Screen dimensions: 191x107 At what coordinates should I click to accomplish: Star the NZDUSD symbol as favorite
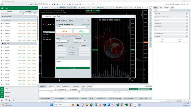(1, 84)
